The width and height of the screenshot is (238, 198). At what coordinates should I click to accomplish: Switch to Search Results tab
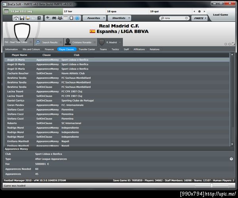pyautogui.click(x=48, y=42)
